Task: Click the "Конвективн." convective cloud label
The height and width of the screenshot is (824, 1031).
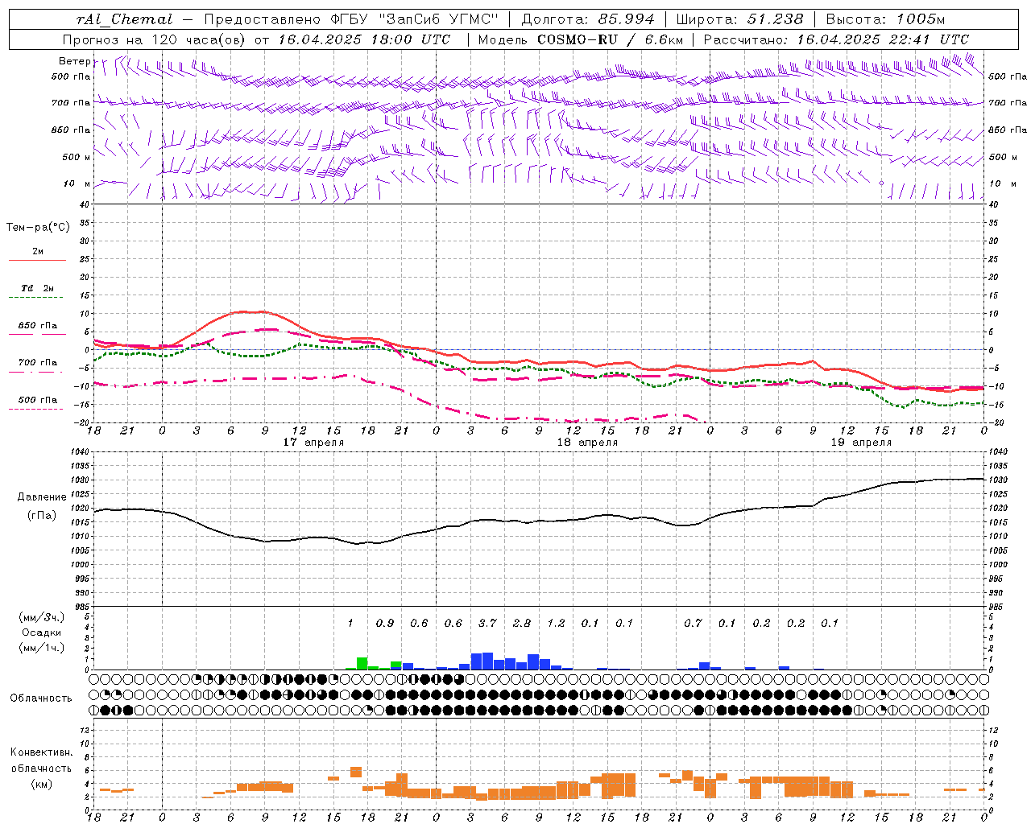Action: click(42, 752)
